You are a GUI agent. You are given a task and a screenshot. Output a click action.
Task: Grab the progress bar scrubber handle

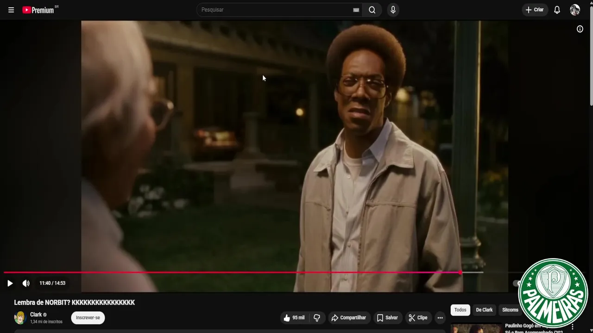pyautogui.click(x=460, y=272)
